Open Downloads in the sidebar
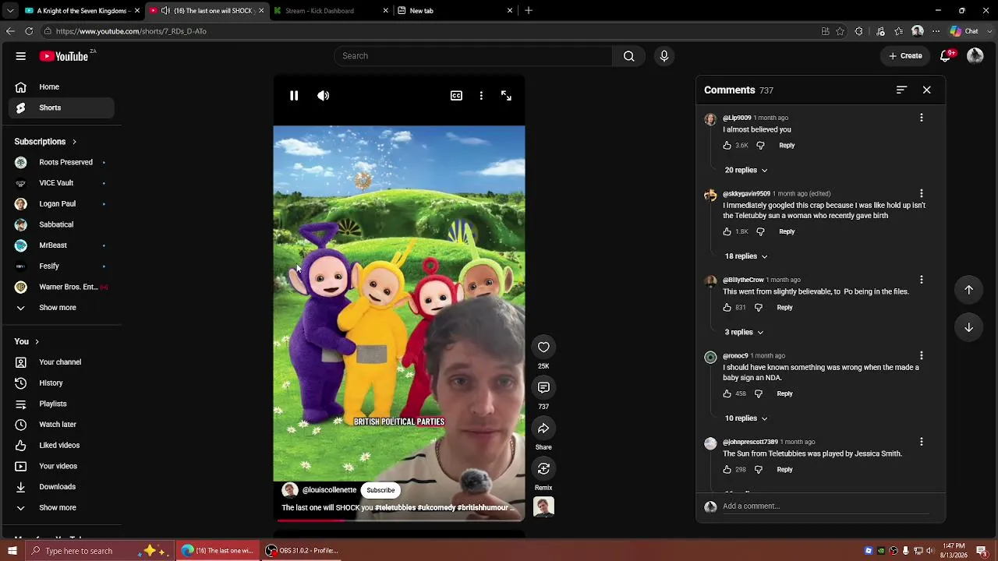Screen dimensions: 998x561 tap(62, 487)
